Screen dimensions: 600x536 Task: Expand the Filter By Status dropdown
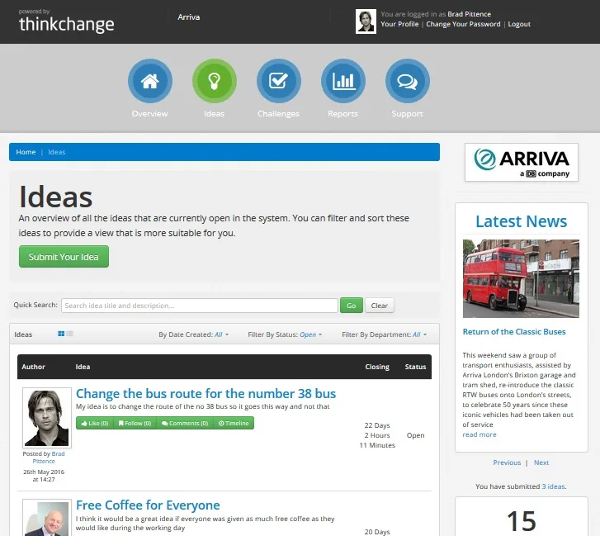coord(285,334)
